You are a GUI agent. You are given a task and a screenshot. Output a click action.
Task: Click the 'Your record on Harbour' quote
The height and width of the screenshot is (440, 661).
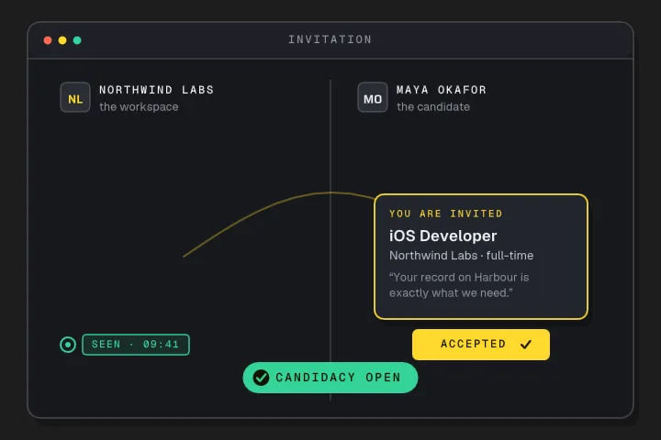[x=459, y=285]
